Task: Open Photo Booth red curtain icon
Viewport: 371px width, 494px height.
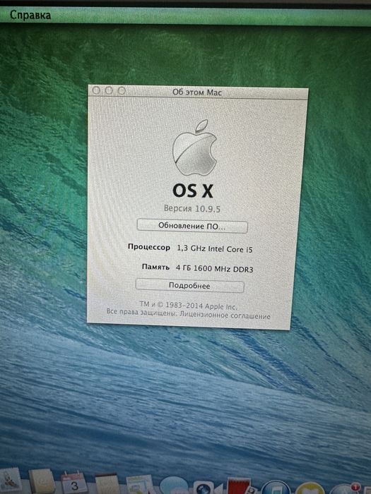Action: 240,486
